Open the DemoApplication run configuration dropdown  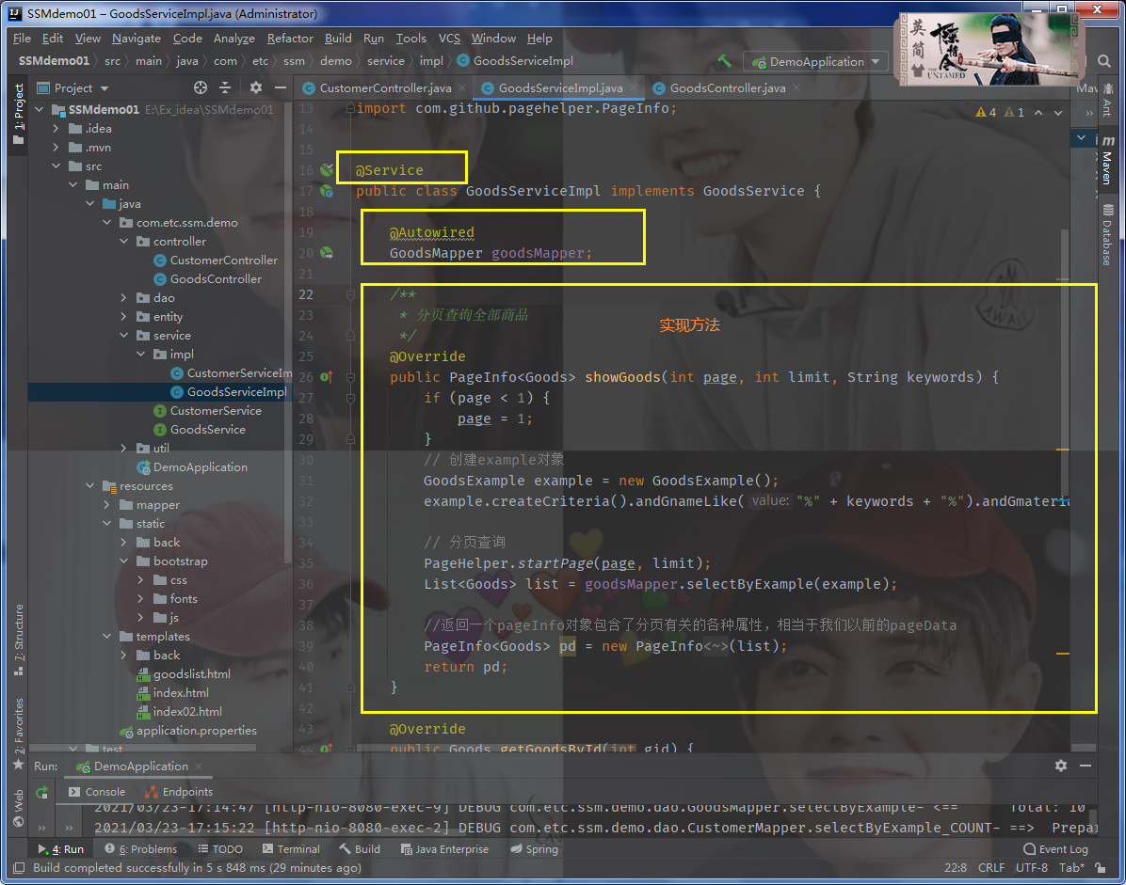(815, 62)
